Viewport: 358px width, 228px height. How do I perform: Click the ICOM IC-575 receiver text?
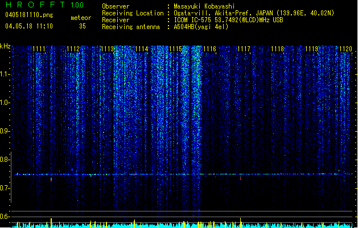point(228,20)
